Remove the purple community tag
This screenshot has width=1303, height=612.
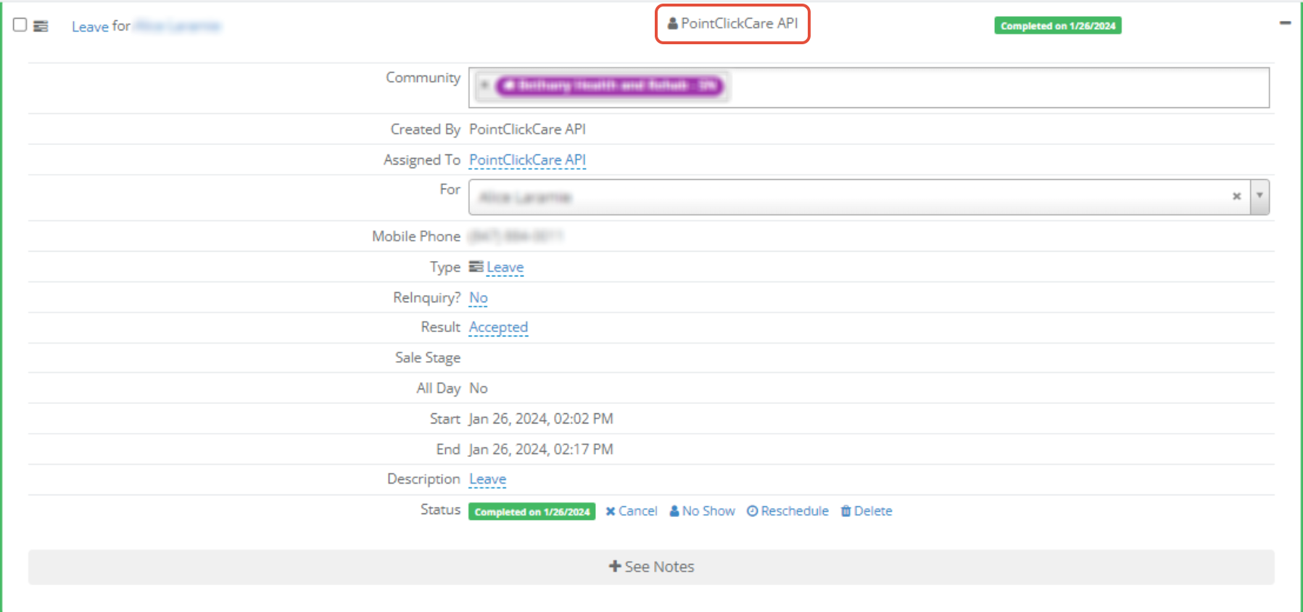click(485, 85)
